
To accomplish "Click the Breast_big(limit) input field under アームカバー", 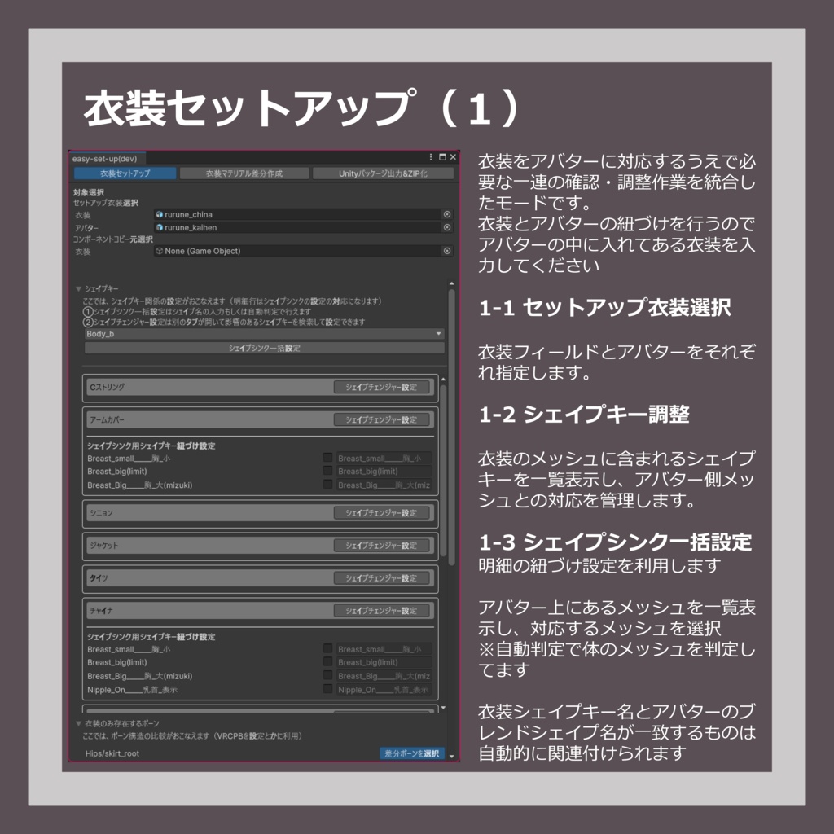I will coord(384,472).
